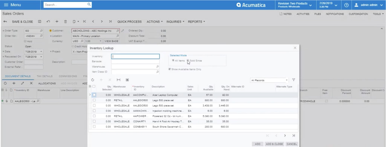Click the search magnifier icon in top bar
This screenshot has width=386, height=147.
point(89,5)
